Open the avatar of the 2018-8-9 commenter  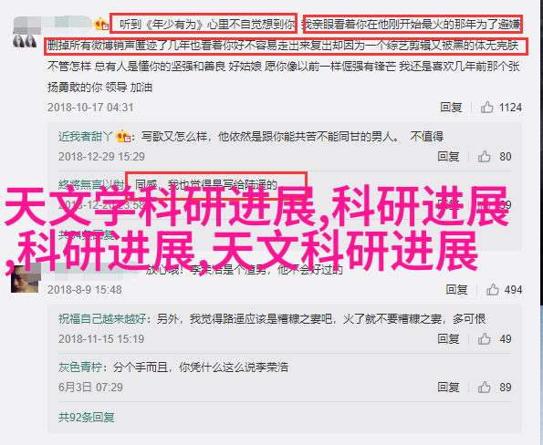(x=25, y=279)
